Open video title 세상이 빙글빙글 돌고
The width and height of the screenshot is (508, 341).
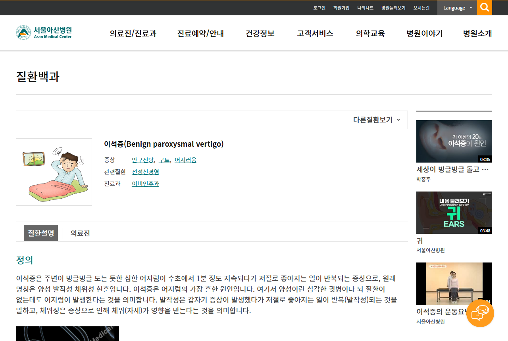(452, 170)
